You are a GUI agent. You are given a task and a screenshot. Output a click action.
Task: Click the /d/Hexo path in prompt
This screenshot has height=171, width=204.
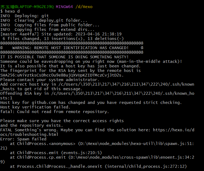coord(84,7)
